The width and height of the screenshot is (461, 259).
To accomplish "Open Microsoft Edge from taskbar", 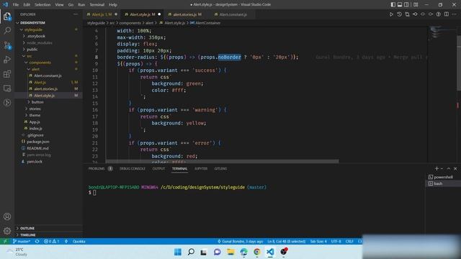I will [243, 252].
